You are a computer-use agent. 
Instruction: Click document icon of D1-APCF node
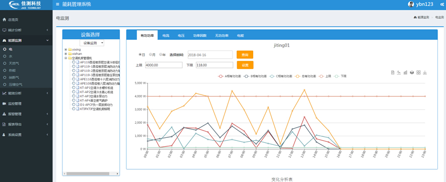coord(78,105)
